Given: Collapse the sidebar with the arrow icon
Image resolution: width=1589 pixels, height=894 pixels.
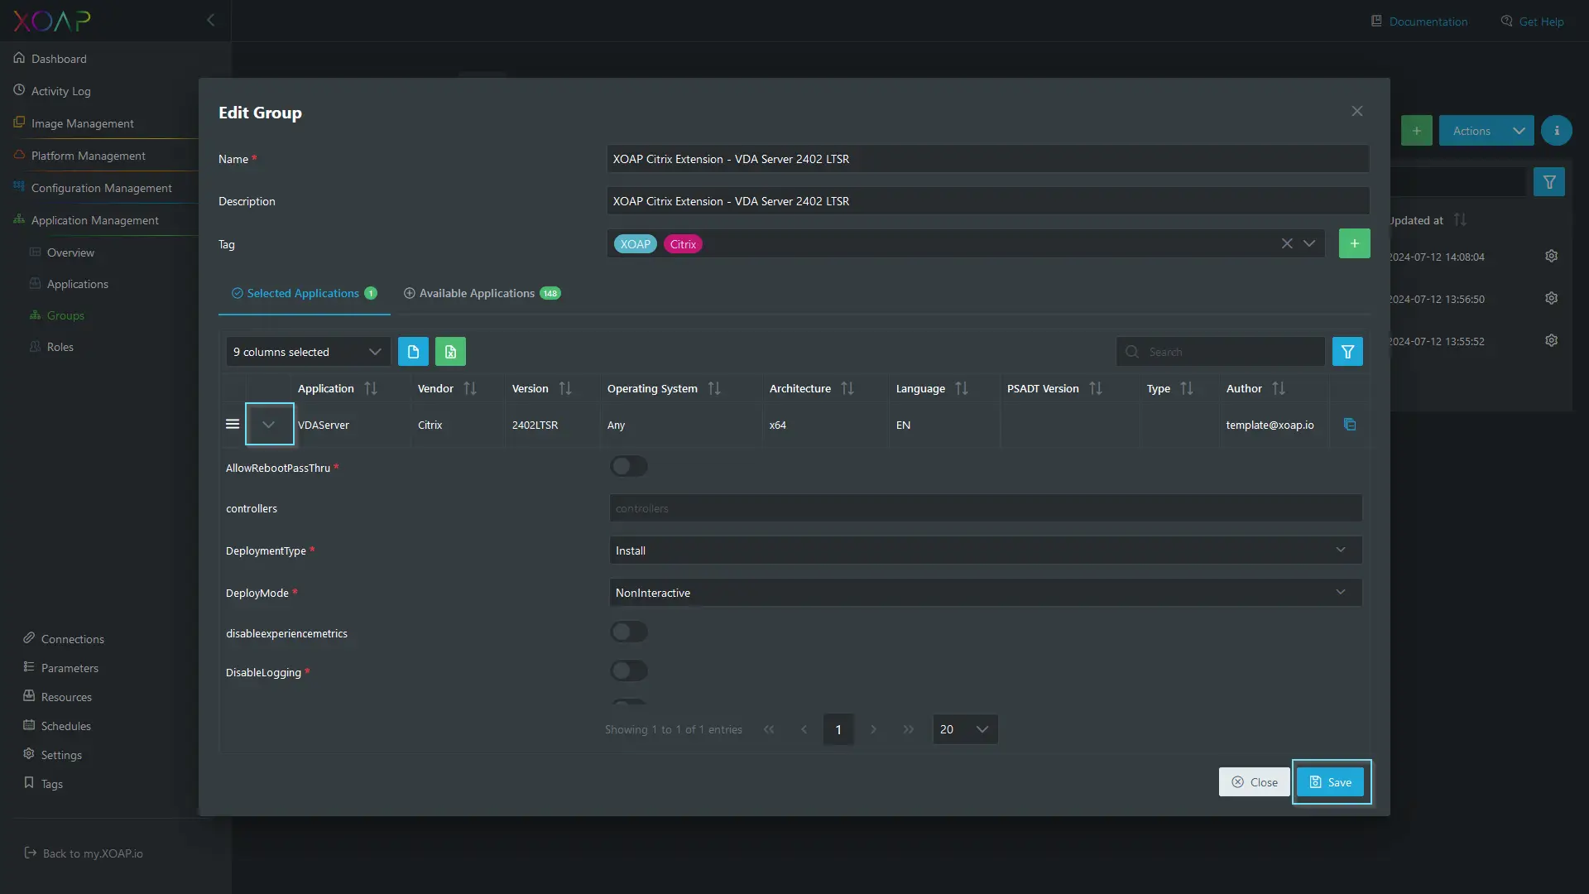Looking at the screenshot, I should pyautogui.click(x=210, y=20).
